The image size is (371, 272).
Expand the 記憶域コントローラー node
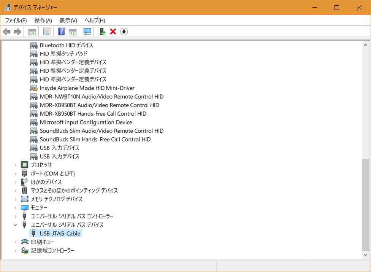point(16,251)
